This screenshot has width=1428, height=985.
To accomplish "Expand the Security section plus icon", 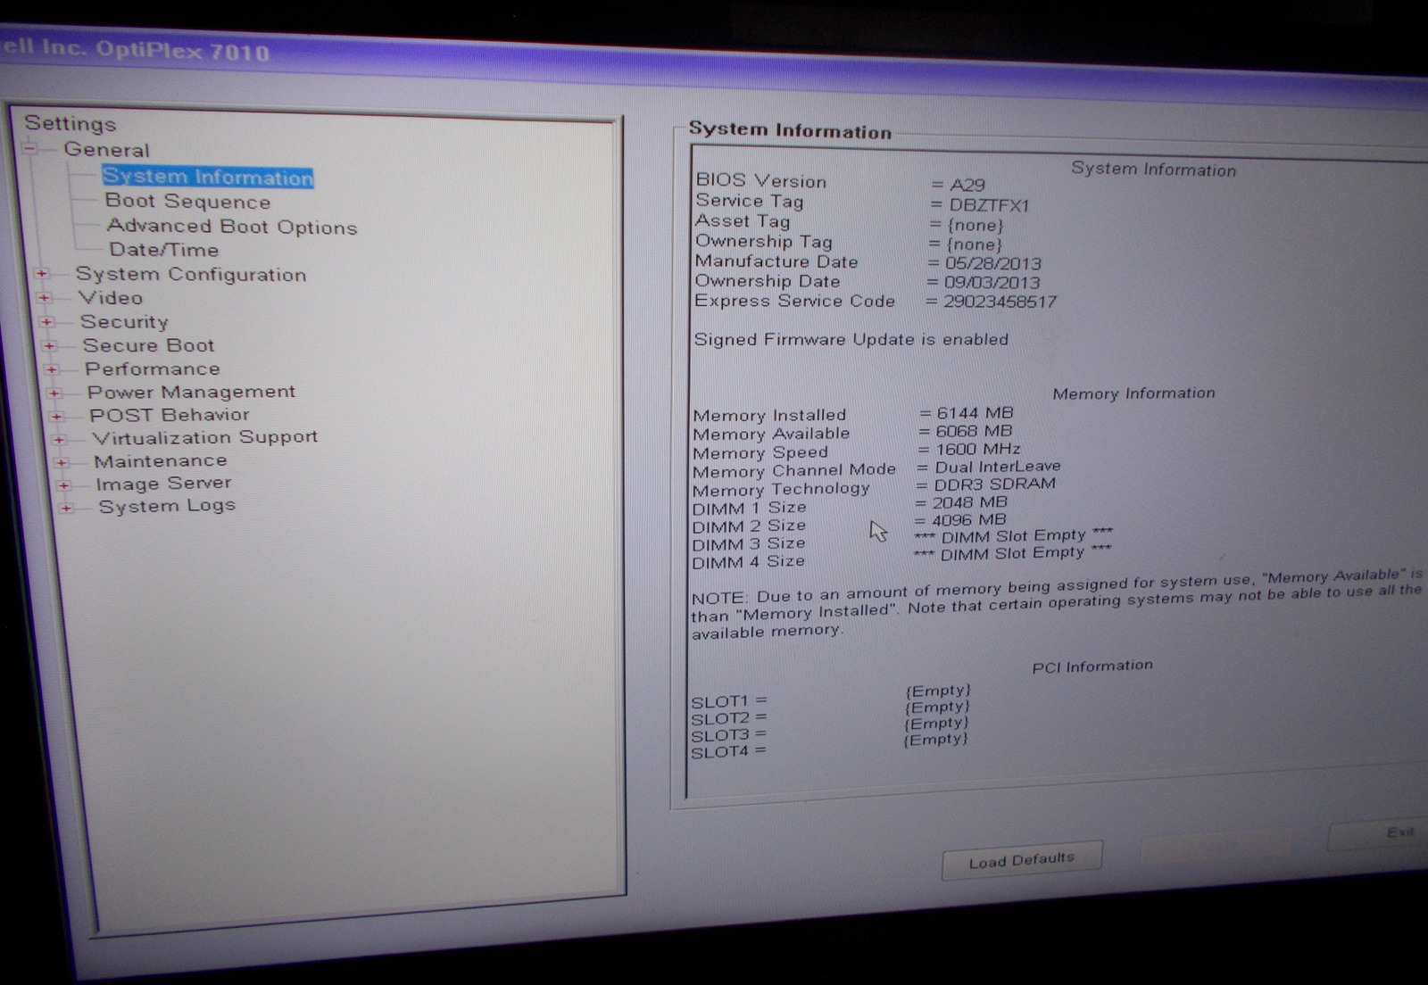I will tap(47, 322).
